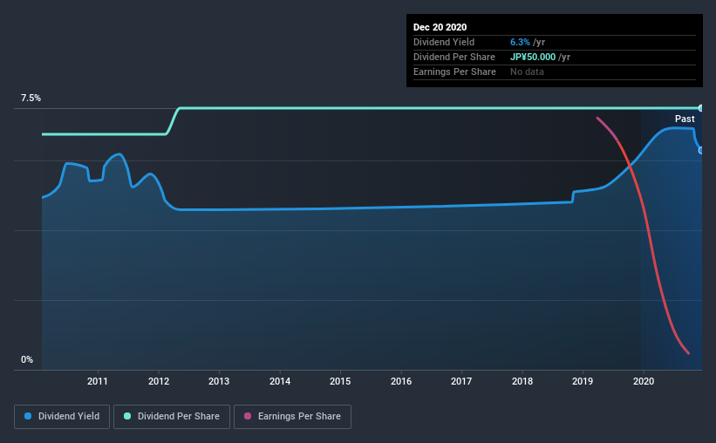Click the 2015 x-axis label
The height and width of the screenshot is (443, 716).
[340, 381]
